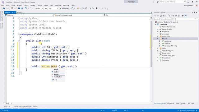Screen dimensions: 199x112
Task: Click the Undo arrow icon
Action: (25, 8)
